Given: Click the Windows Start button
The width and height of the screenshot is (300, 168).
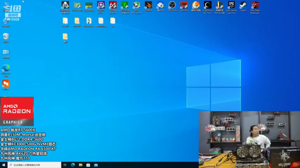Looking at the screenshot, I should tap(4, 165).
